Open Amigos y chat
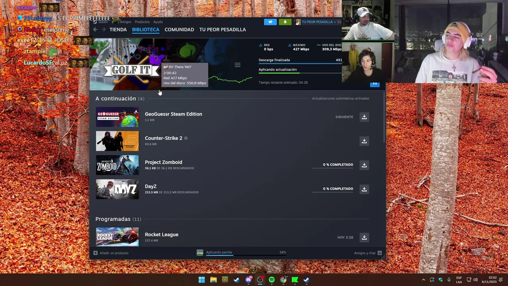 pyautogui.click(x=365, y=253)
